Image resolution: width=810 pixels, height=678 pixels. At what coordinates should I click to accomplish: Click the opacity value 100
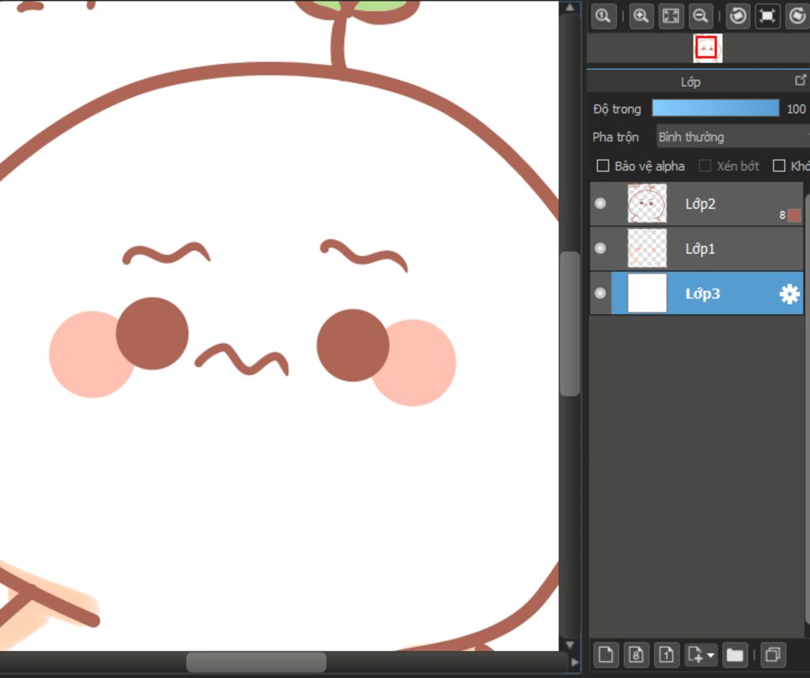796,109
